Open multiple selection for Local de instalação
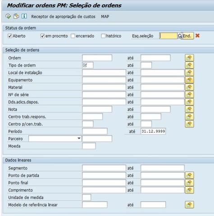214x216 pixels. coord(189,72)
